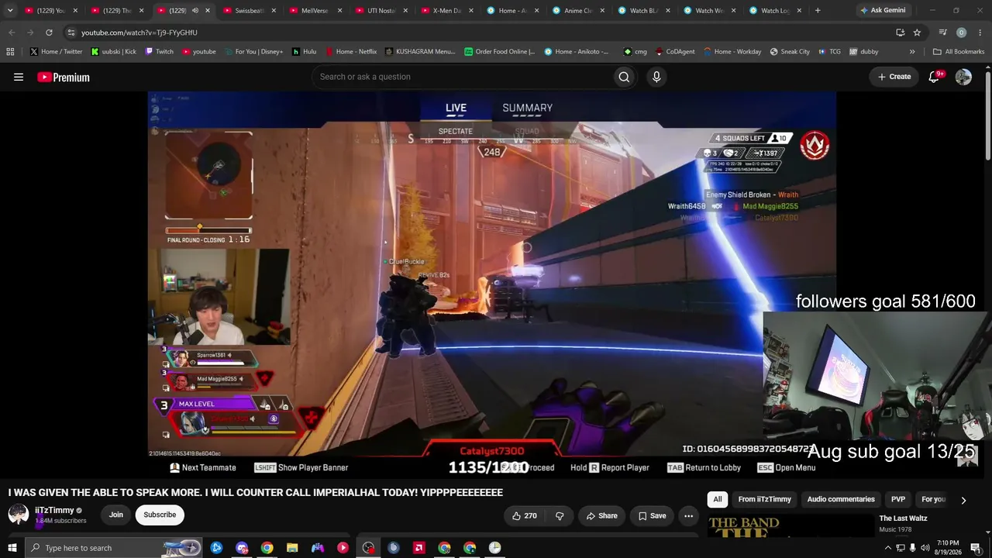Share the video
Image resolution: width=992 pixels, height=558 pixels.
tap(602, 515)
